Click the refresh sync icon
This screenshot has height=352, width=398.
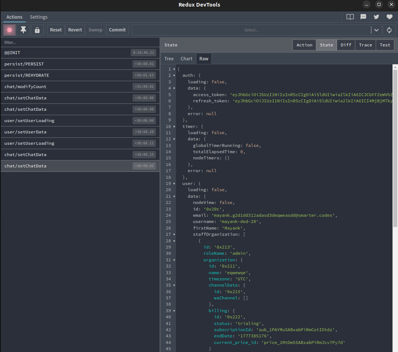389,30
